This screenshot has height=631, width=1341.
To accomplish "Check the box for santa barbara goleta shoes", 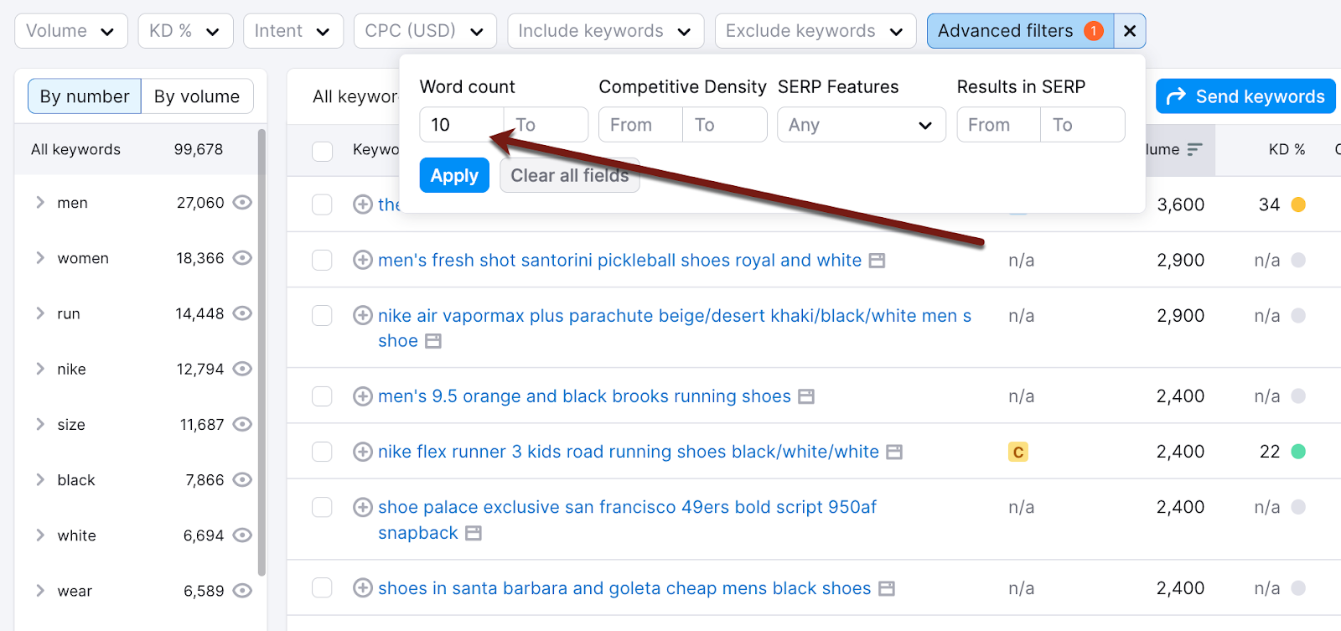I will pos(323,587).
